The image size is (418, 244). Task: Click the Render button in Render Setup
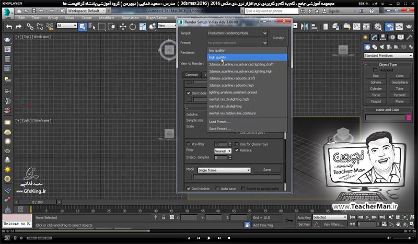pos(278,38)
